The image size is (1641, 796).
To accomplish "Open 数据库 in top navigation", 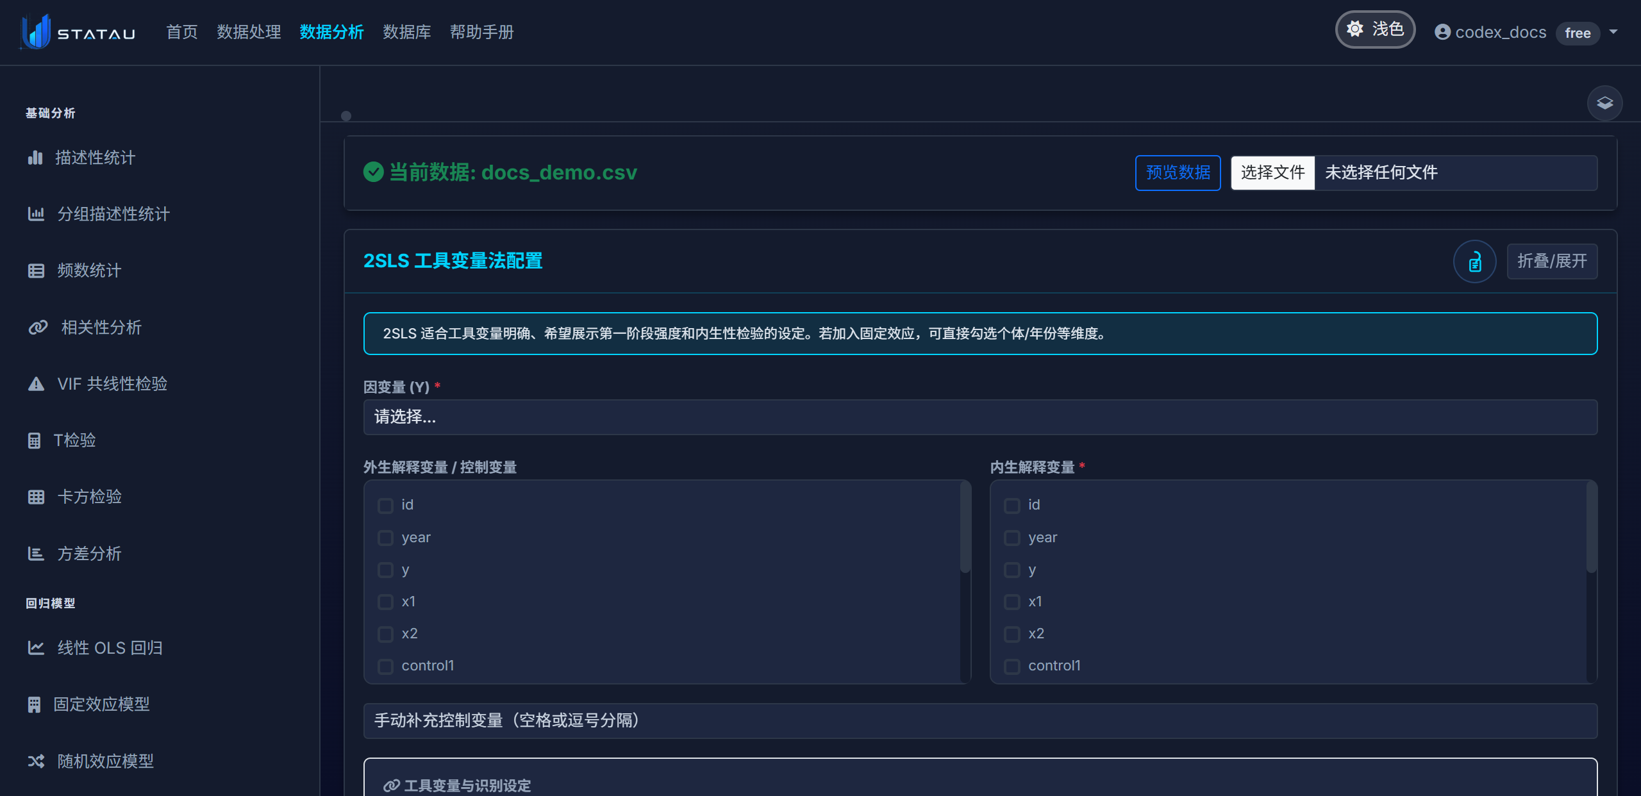I will pyautogui.click(x=406, y=32).
